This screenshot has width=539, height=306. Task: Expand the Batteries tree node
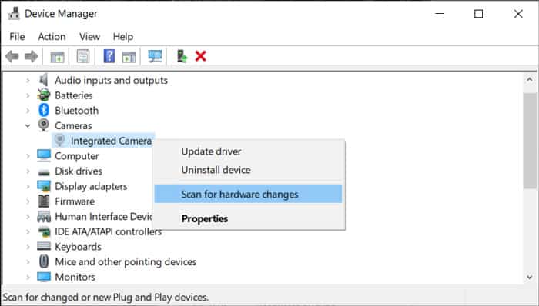[x=28, y=95]
